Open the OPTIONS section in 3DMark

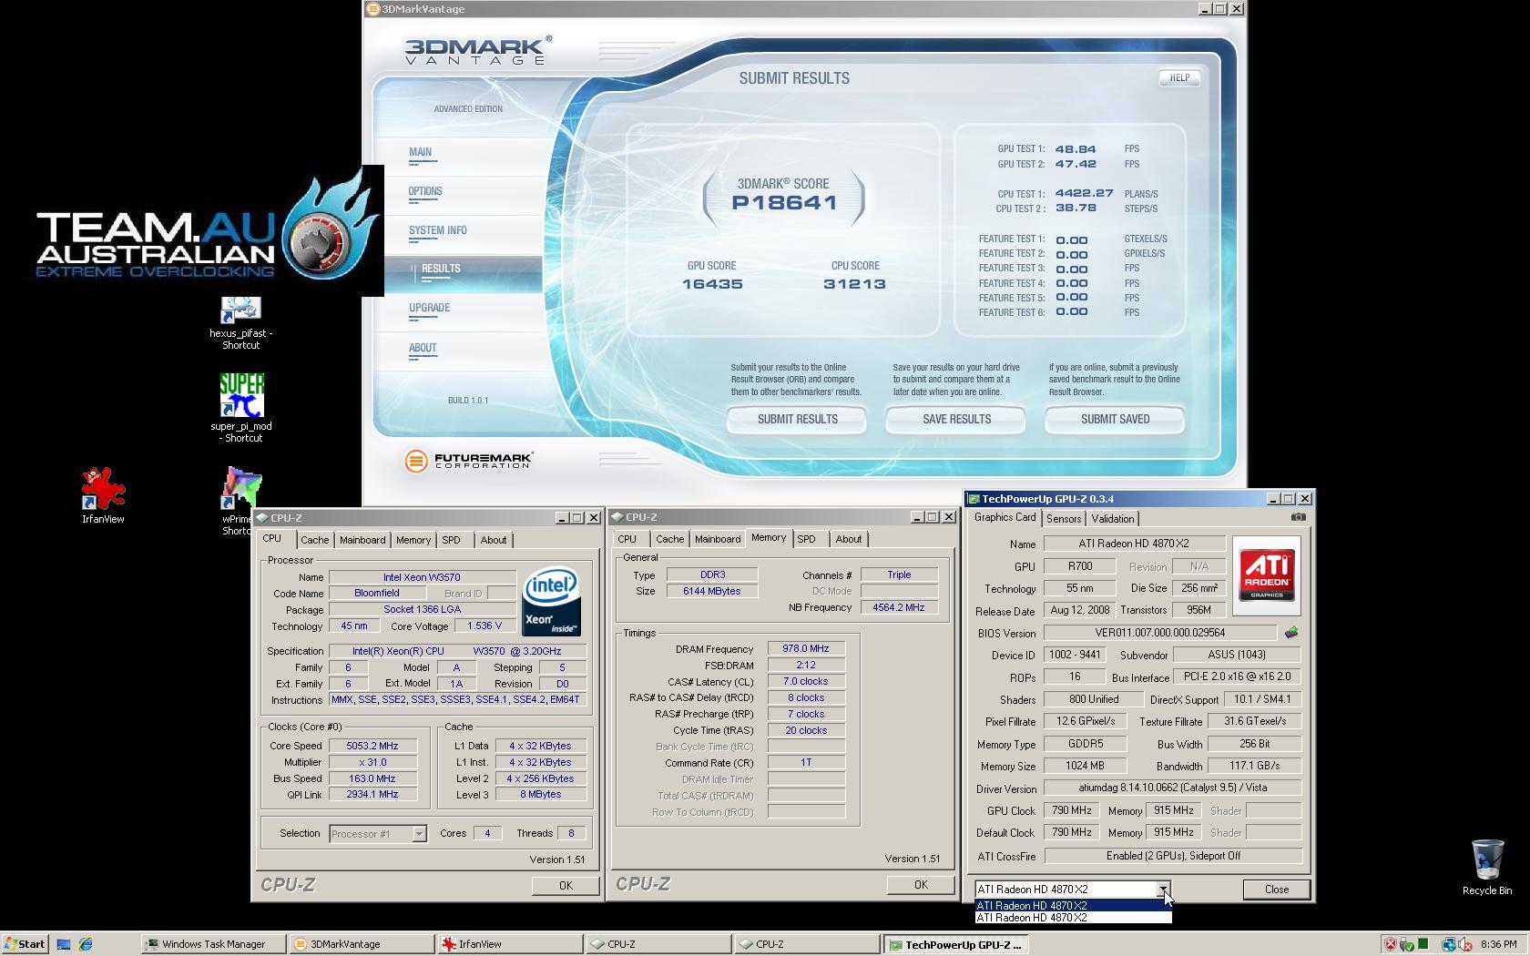[425, 191]
